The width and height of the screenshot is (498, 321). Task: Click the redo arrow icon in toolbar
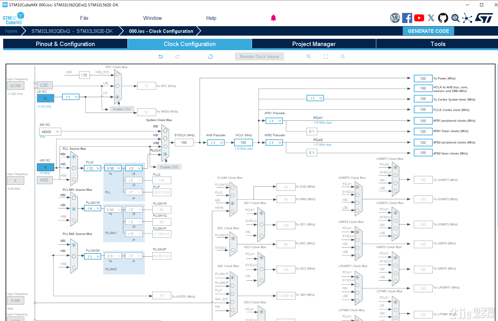(178, 56)
